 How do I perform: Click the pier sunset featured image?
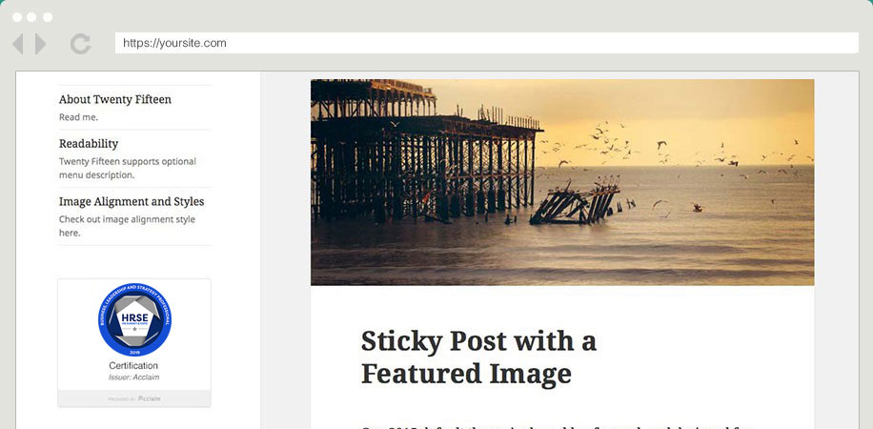(x=562, y=182)
